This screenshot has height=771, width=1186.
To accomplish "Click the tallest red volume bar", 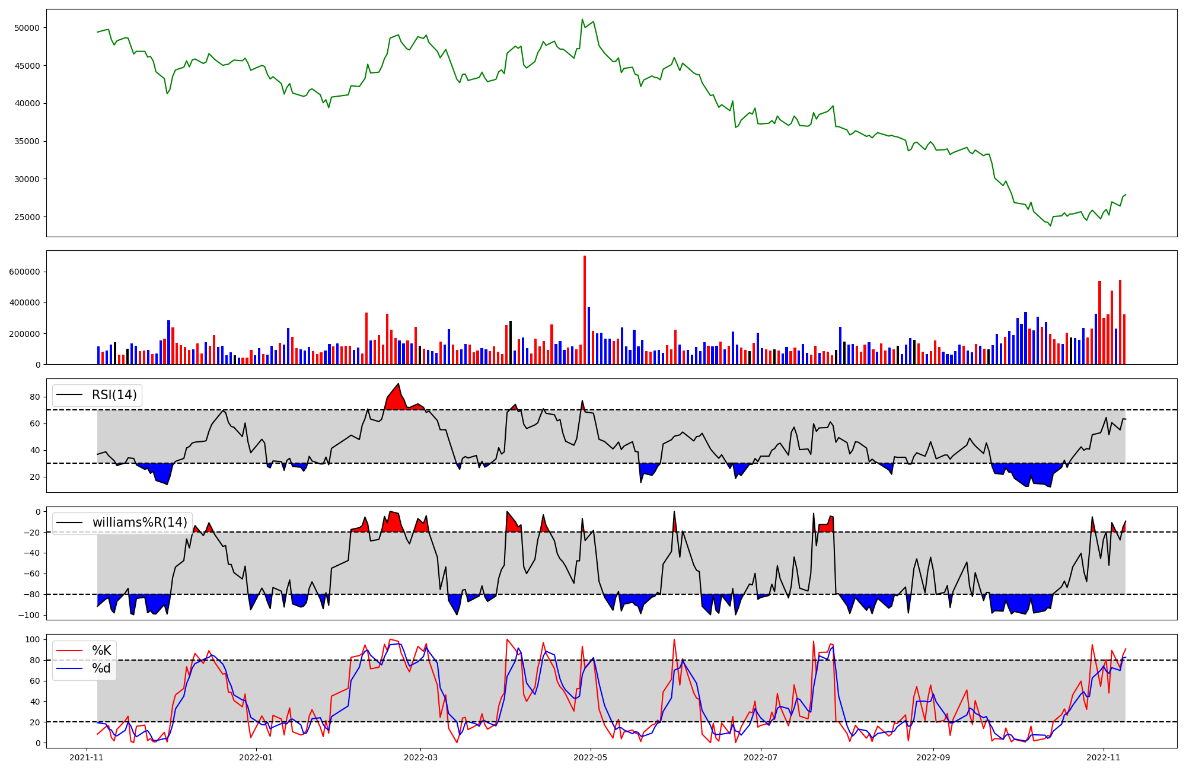I will 585,311.
